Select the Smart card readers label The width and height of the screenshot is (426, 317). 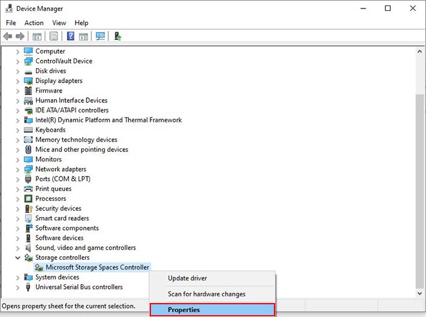[62, 218]
